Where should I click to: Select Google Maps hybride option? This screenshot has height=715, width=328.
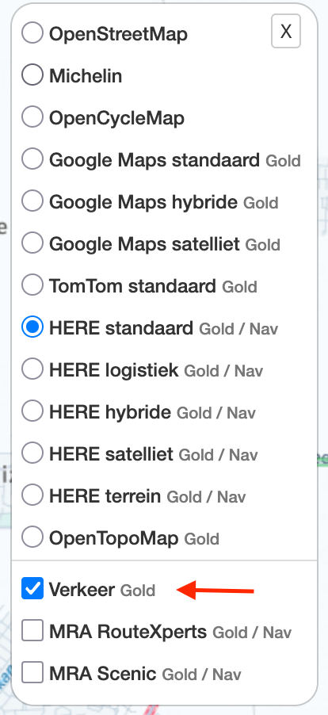click(x=32, y=201)
